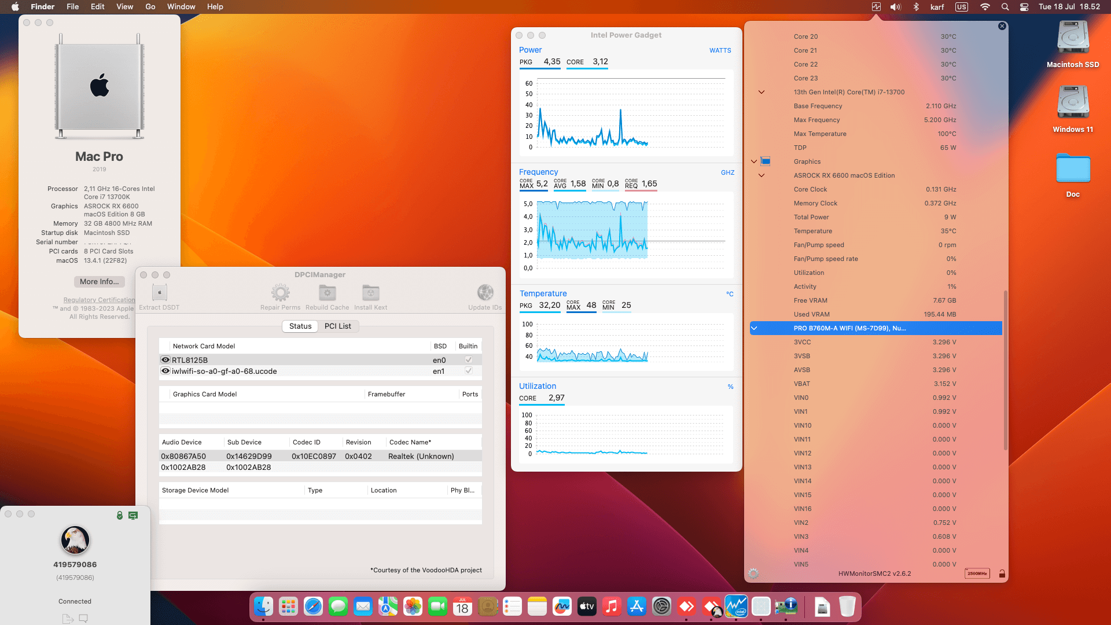Open Launchpad from the Dock
The width and height of the screenshot is (1111, 625).
click(288, 606)
